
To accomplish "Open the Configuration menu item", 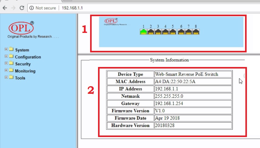I will [28, 57].
